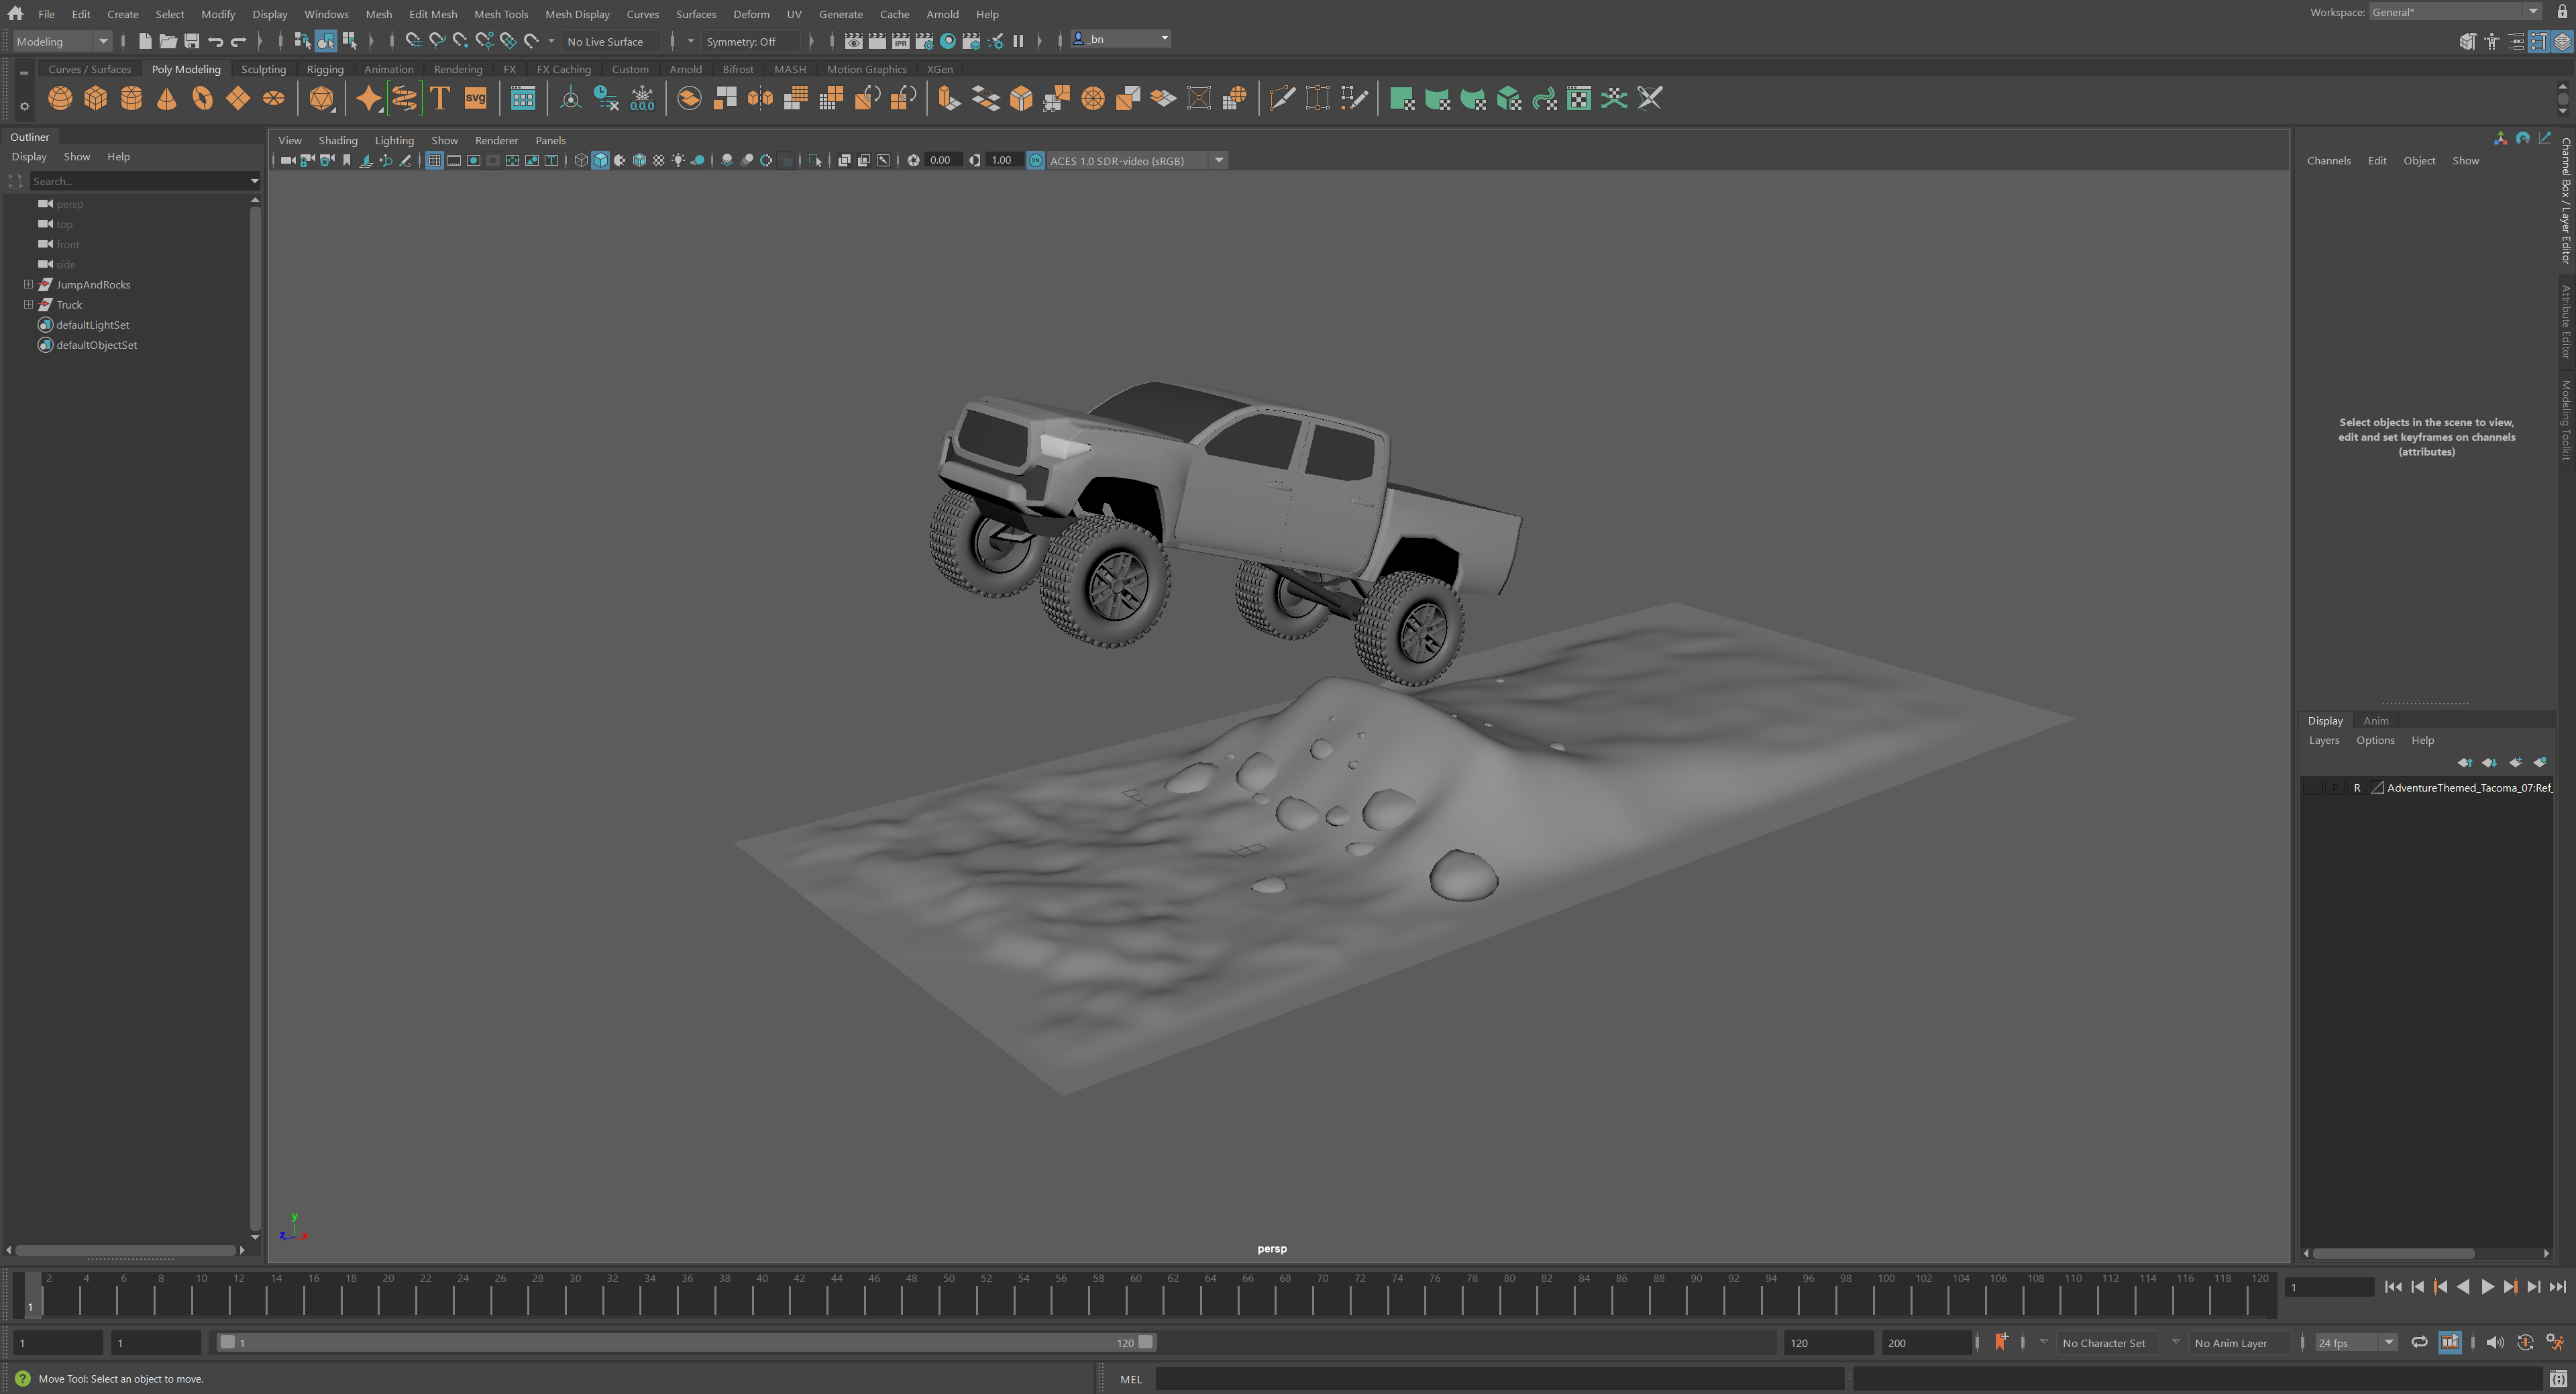Image resolution: width=2576 pixels, height=1394 pixels.
Task: Open the Modeling menu set dropdown
Action: point(62,41)
